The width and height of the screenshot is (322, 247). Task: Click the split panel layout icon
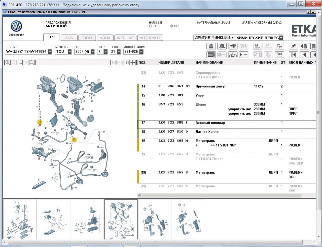[127, 63]
